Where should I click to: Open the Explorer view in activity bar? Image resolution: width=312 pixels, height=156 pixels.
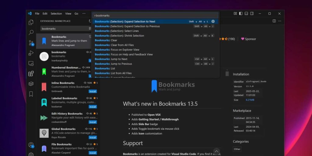(x=31, y=22)
